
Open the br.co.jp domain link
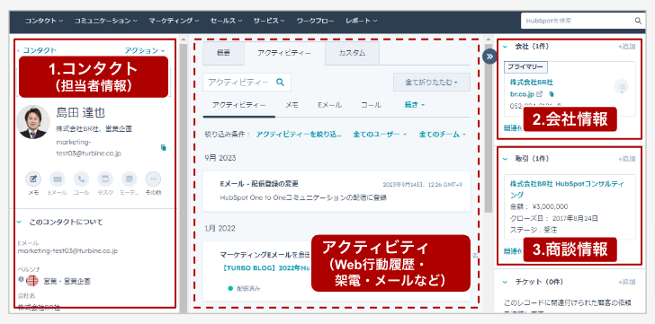[x=522, y=94]
